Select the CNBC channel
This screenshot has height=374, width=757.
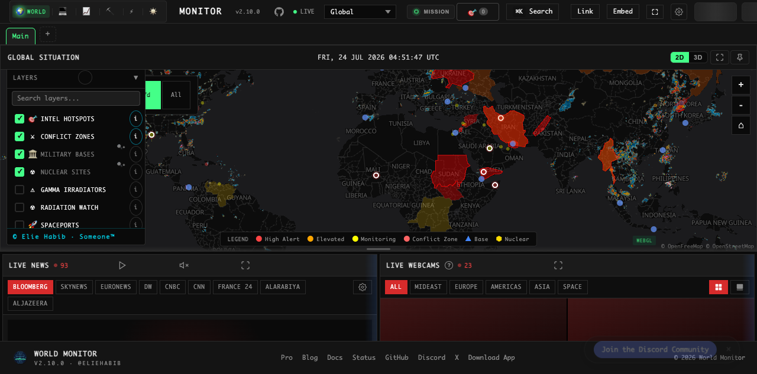tap(173, 287)
